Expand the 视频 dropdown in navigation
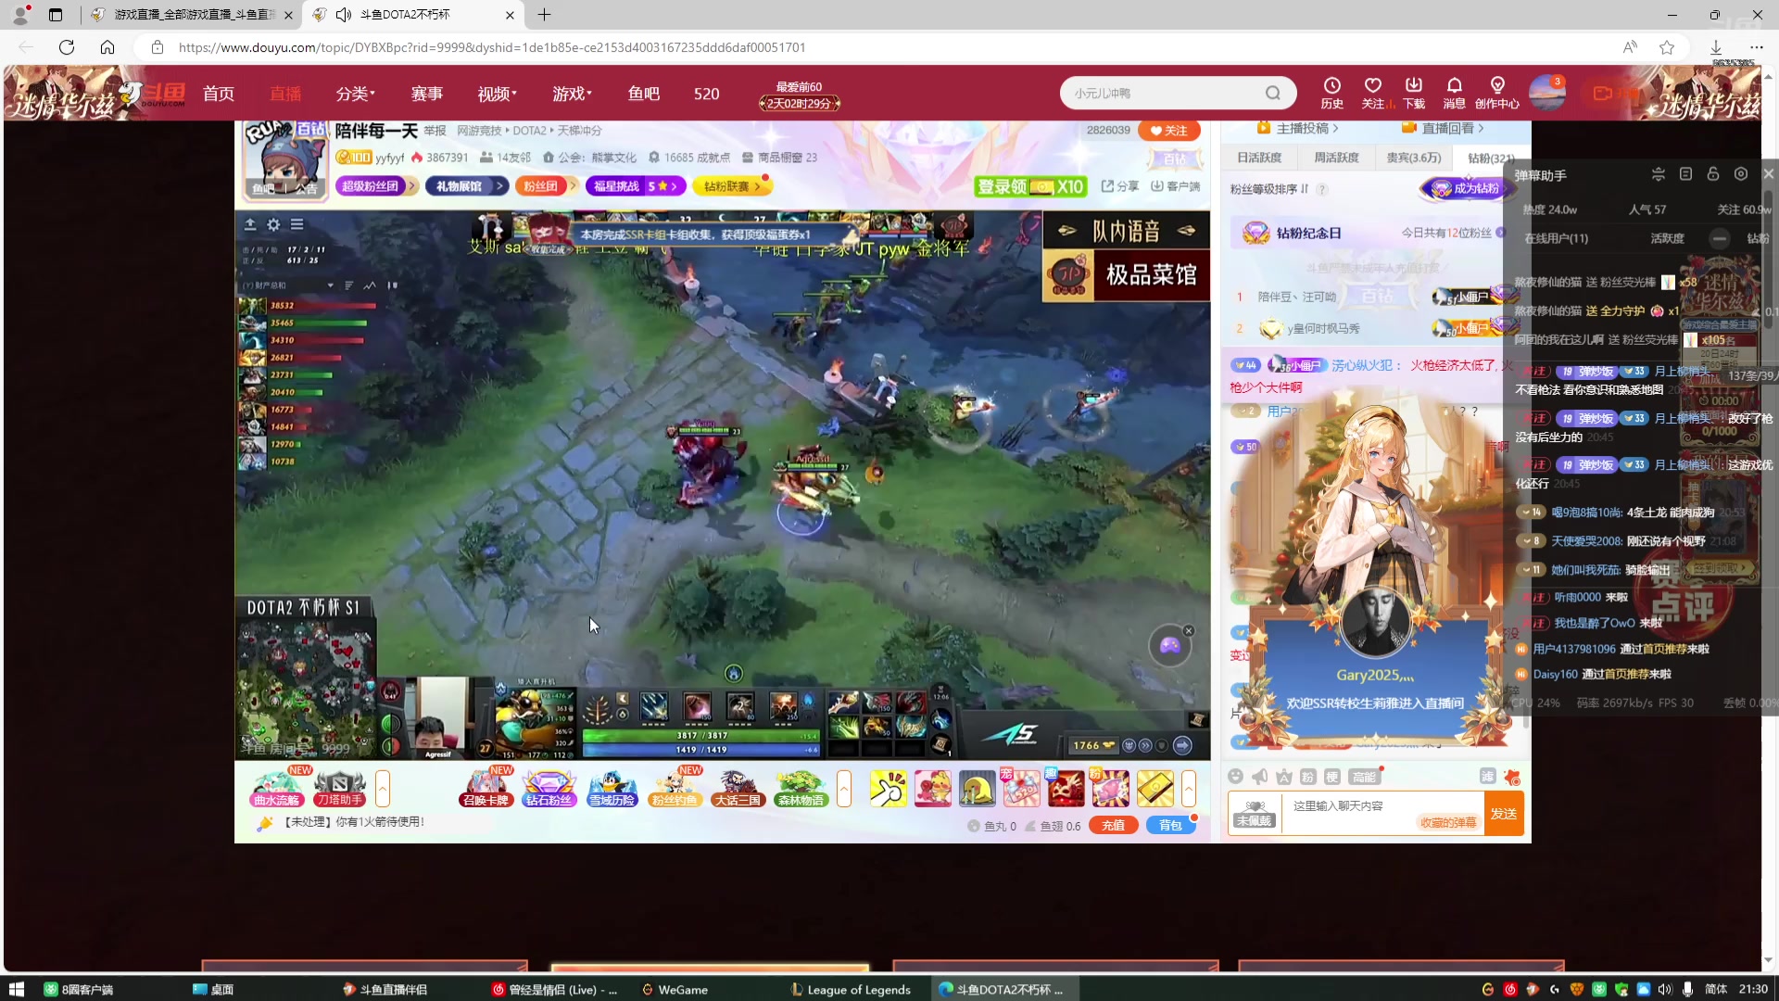This screenshot has width=1779, height=1001. (x=498, y=94)
